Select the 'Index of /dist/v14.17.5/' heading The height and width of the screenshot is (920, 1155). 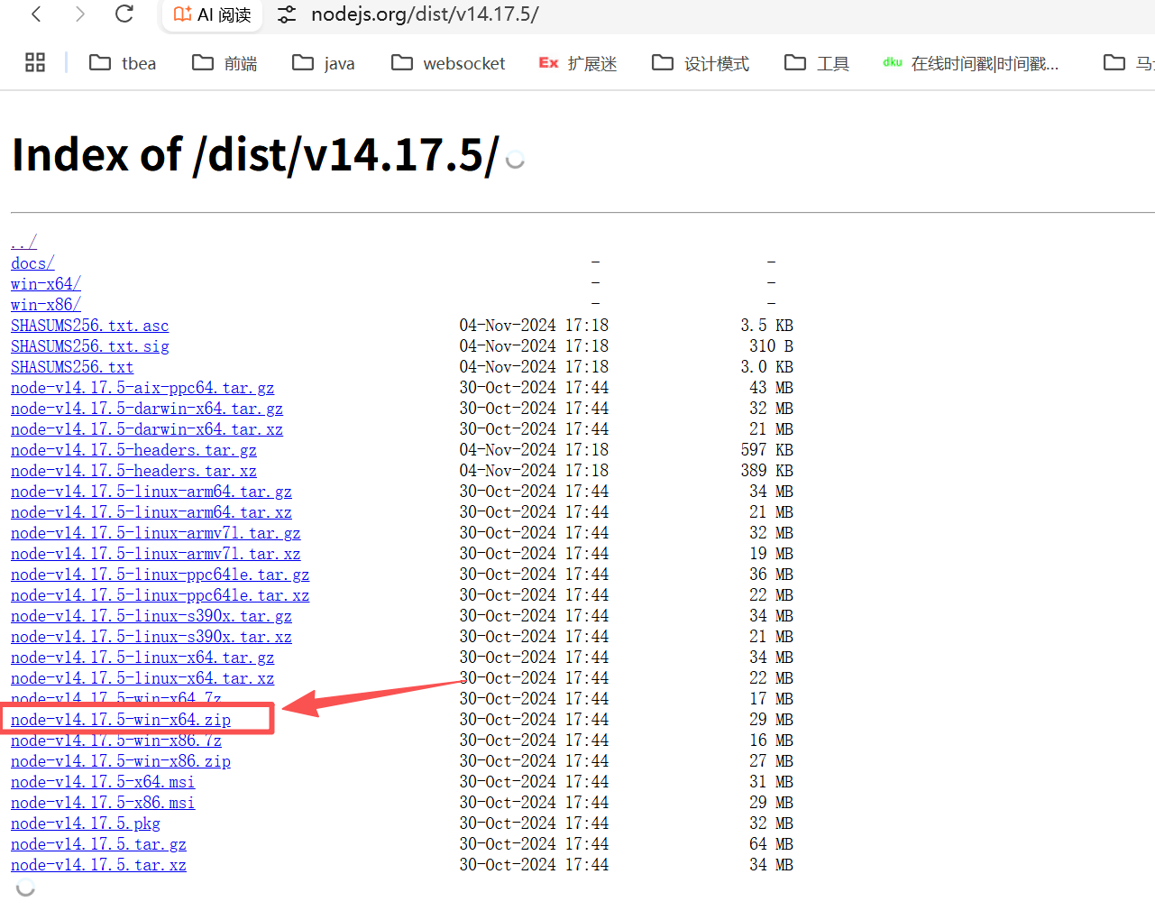pos(255,154)
